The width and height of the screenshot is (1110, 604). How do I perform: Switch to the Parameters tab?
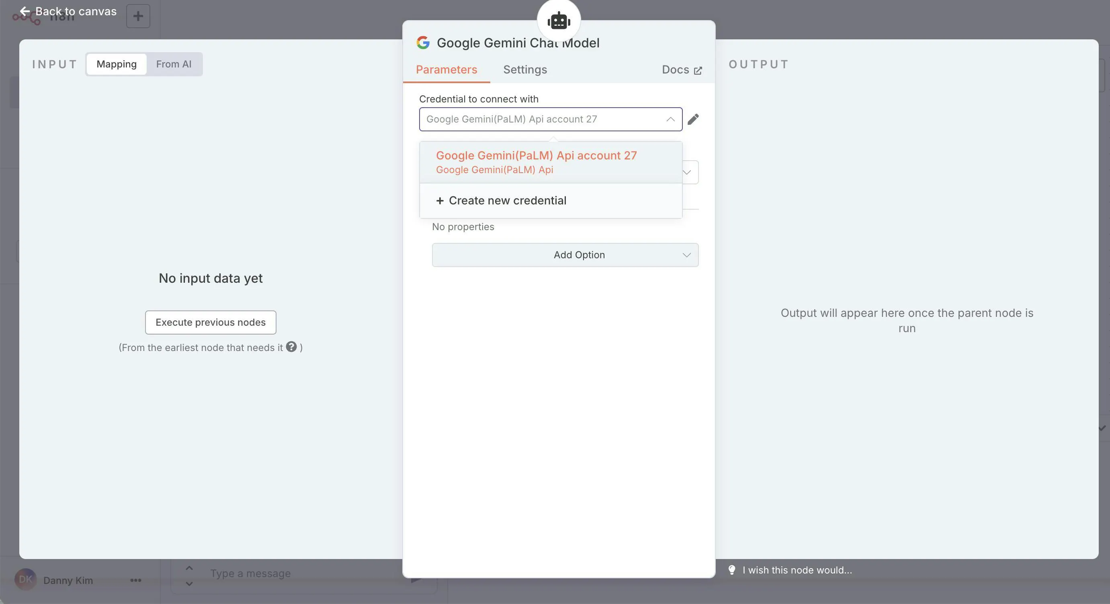[446, 70]
